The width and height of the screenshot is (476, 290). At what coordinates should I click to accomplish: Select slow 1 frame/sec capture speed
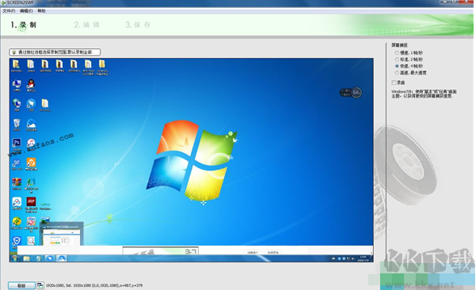[x=397, y=53]
